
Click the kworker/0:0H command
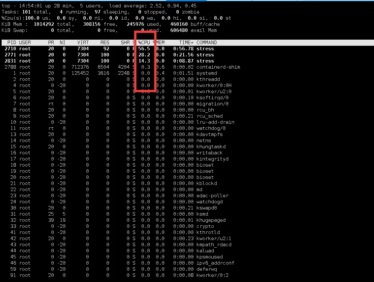pyautogui.click(x=214, y=86)
